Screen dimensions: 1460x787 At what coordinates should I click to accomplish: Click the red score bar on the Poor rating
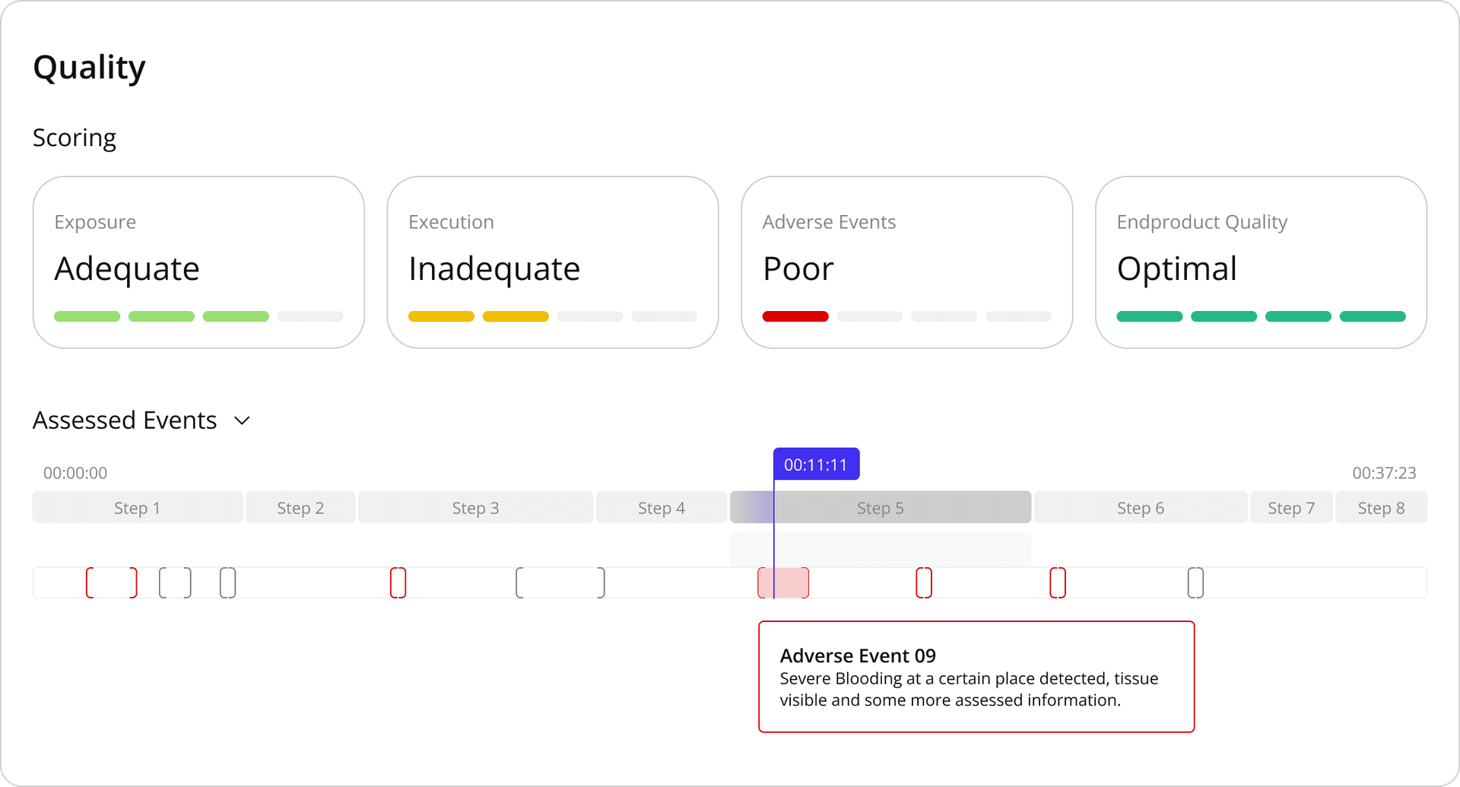795,316
